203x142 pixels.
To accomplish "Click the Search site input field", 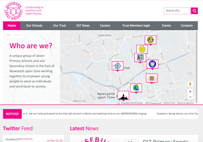I will point(177,11).
